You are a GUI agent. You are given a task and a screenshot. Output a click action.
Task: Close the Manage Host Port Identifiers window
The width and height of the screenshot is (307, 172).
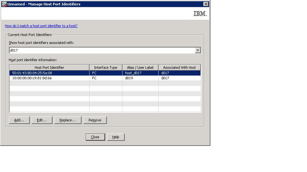tap(206, 4)
